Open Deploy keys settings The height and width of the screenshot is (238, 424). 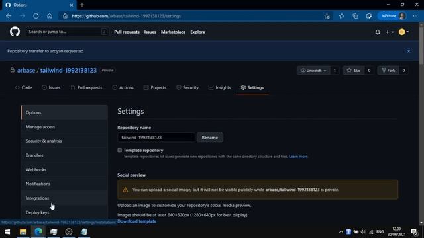coord(64,212)
